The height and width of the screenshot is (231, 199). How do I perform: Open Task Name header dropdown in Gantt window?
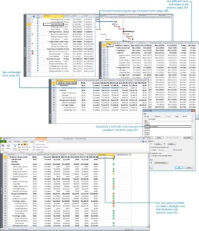pyautogui.click(x=62, y=16)
